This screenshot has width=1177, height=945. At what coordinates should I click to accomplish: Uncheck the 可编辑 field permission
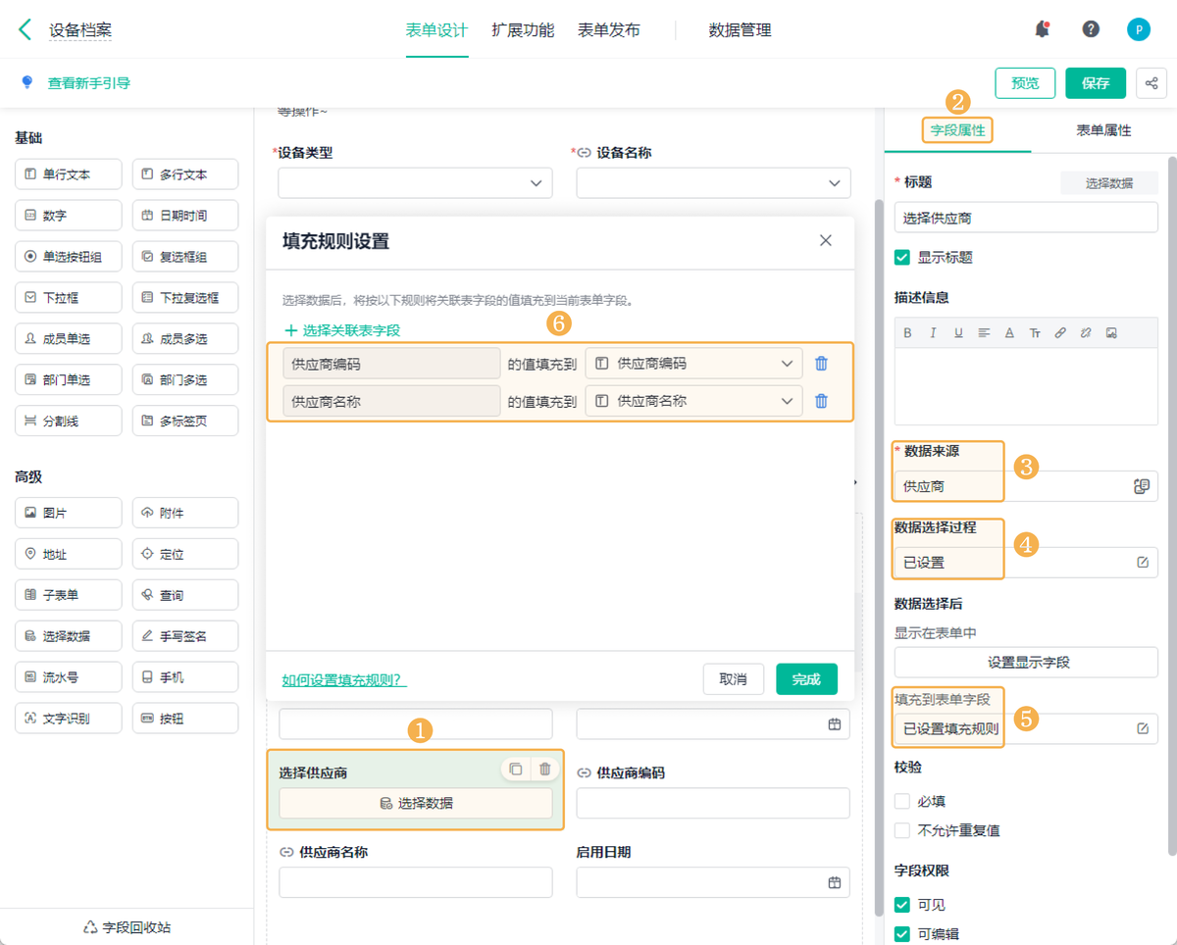(901, 933)
